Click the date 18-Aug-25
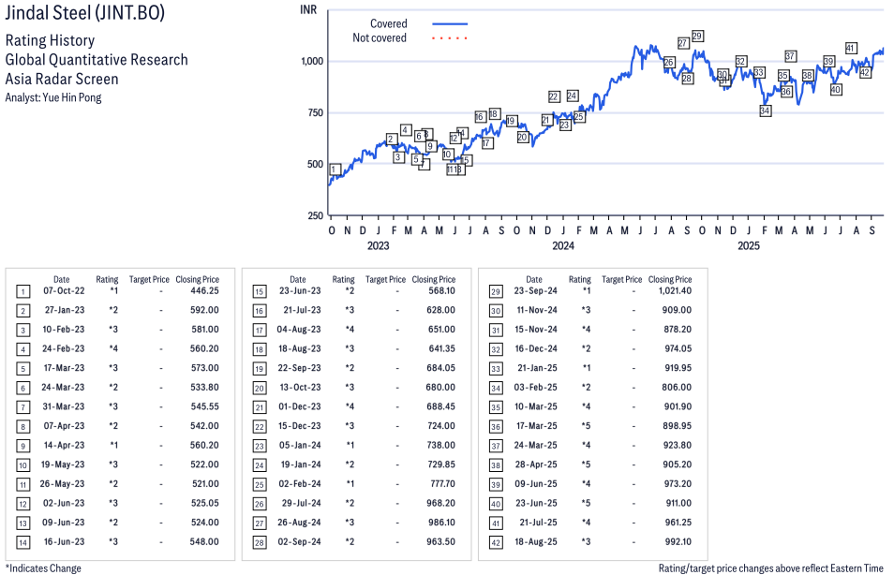Viewport: 894px width, 575px height. (536, 542)
